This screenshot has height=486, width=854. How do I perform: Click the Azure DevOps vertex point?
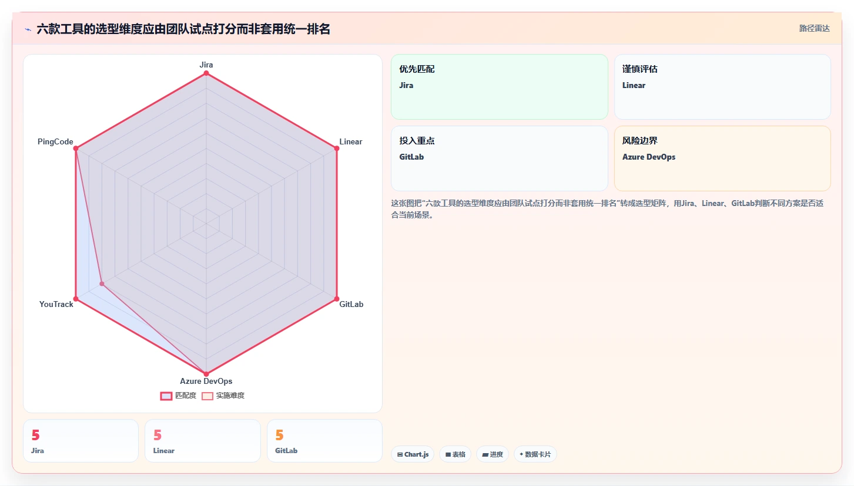206,374
